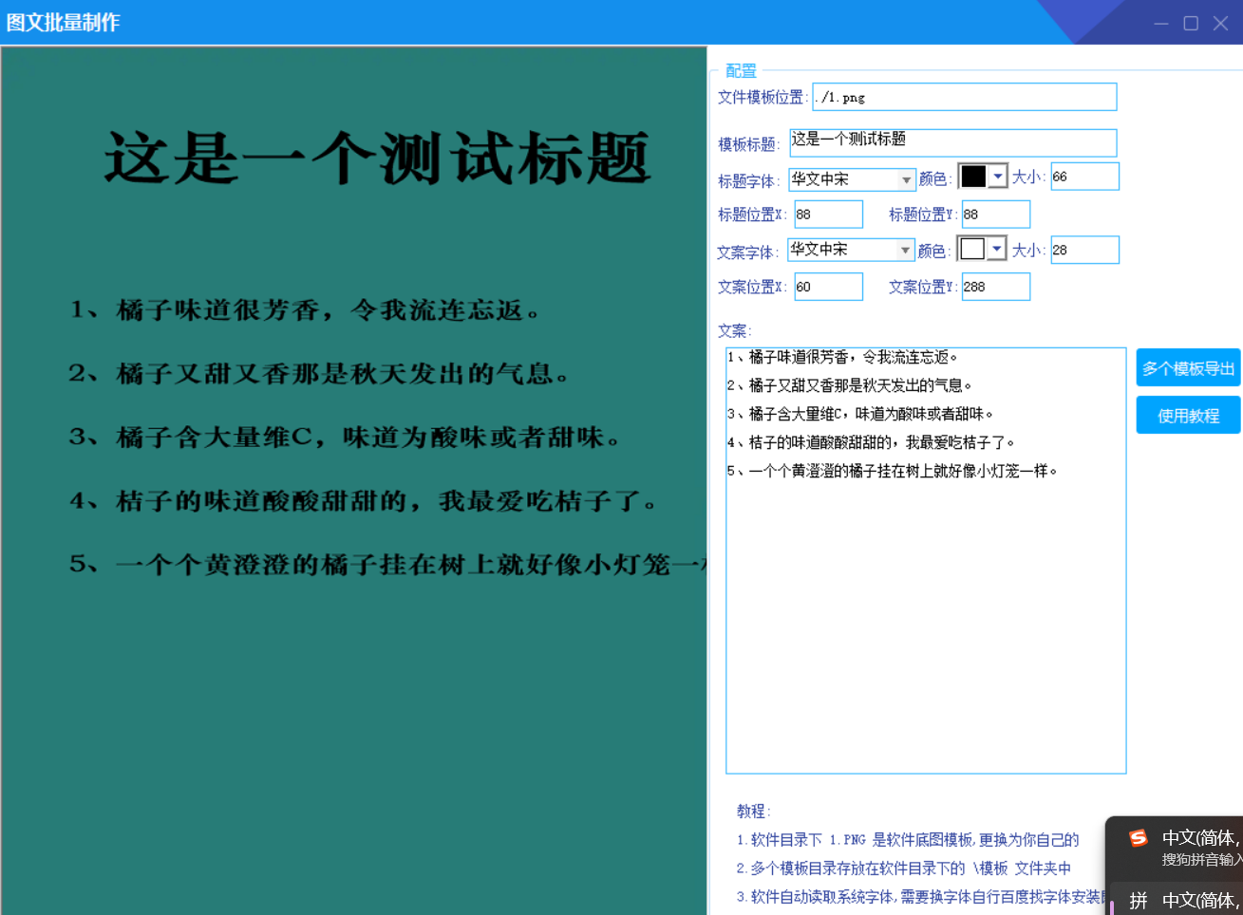1243x915 pixels.
Task: Click the 图文批量制作 window title
Action: coord(64,22)
